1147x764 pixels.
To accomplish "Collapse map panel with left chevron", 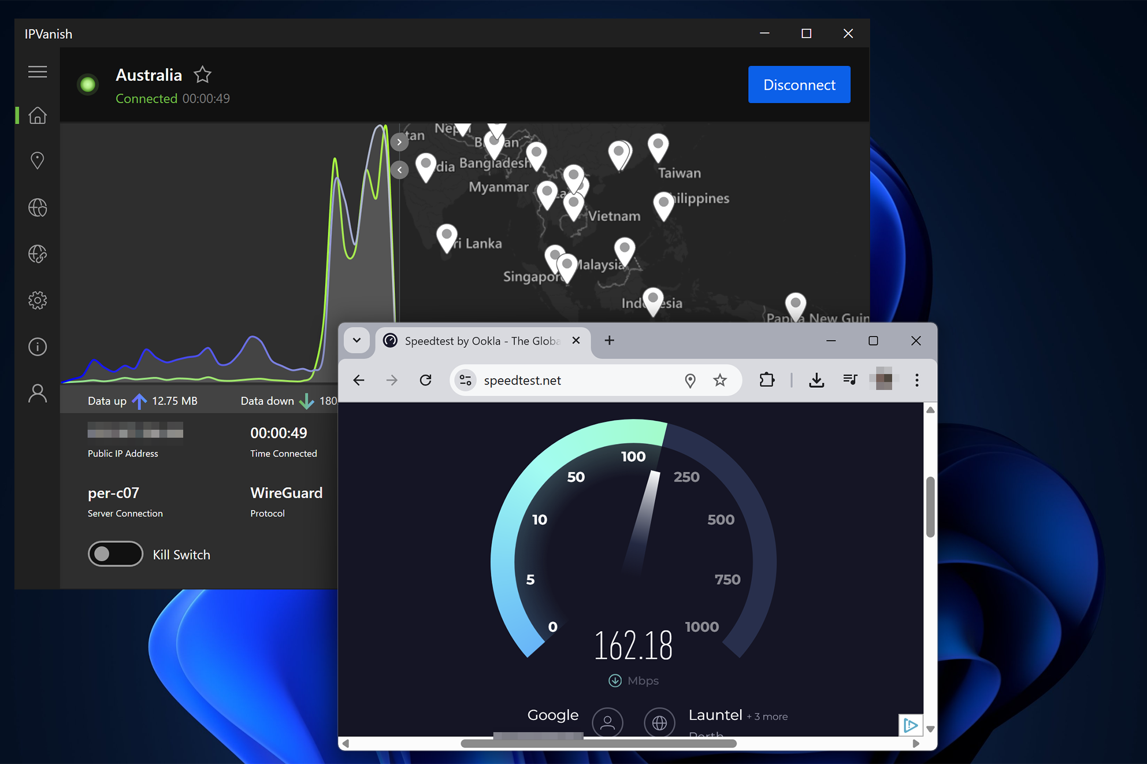I will (x=399, y=170).
